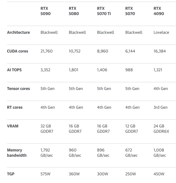The image size is (176, 183).
Task: Click the RT cores row label
Action: tap(15, 107)
